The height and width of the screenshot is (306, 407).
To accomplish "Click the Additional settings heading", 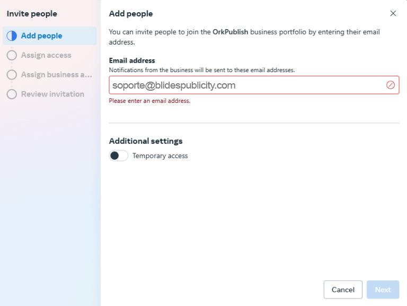I will 146,141.
